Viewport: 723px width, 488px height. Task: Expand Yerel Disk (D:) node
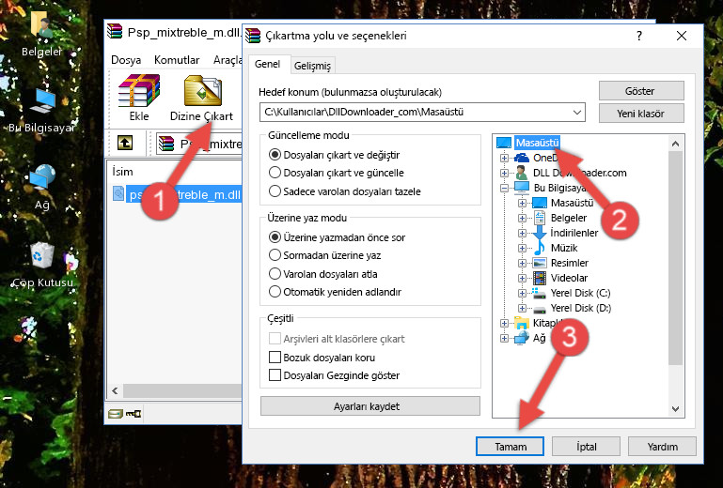click(x=522, y=308)
